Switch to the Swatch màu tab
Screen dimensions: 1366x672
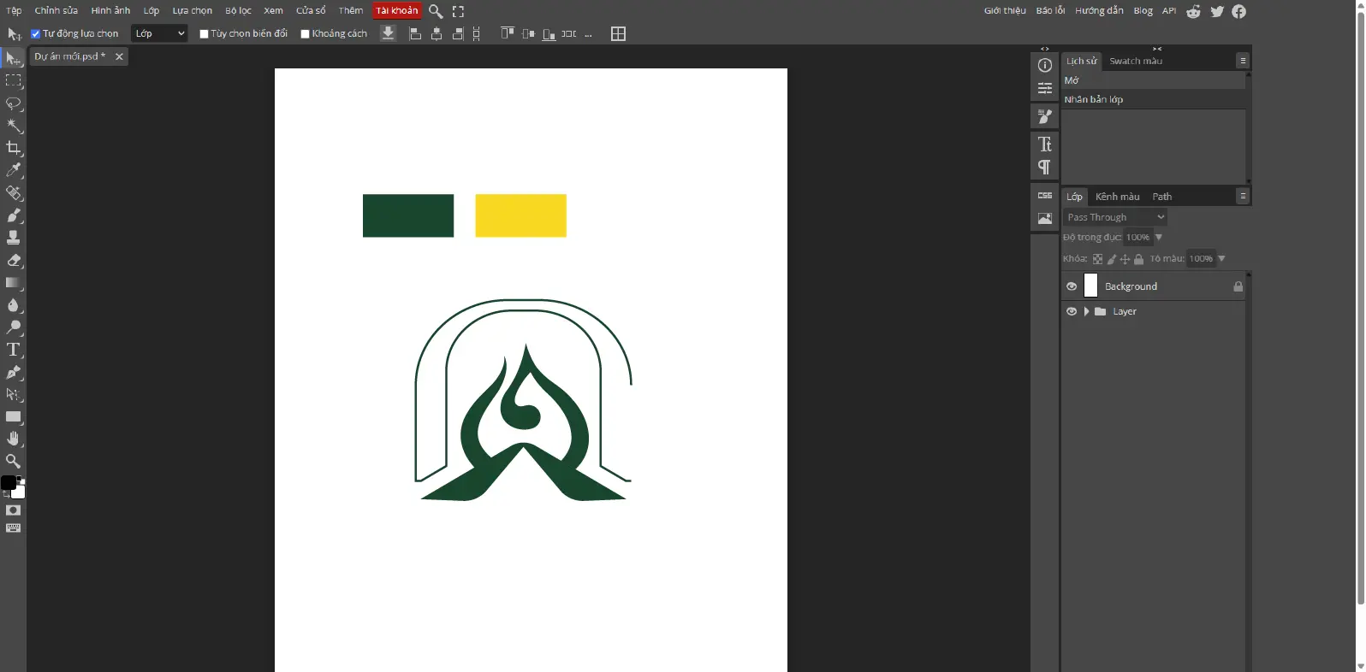1136,61
